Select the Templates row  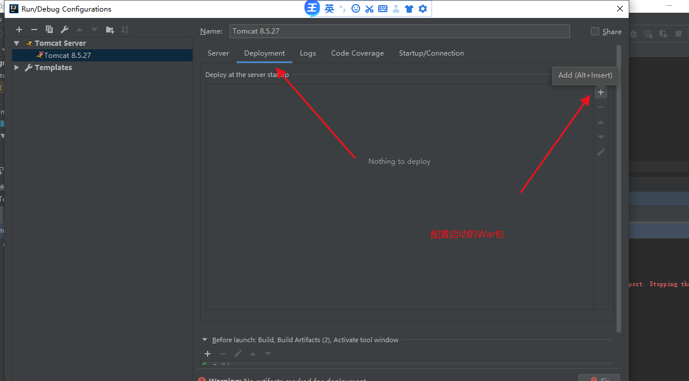pyautogui.click(x=102, y=67)
